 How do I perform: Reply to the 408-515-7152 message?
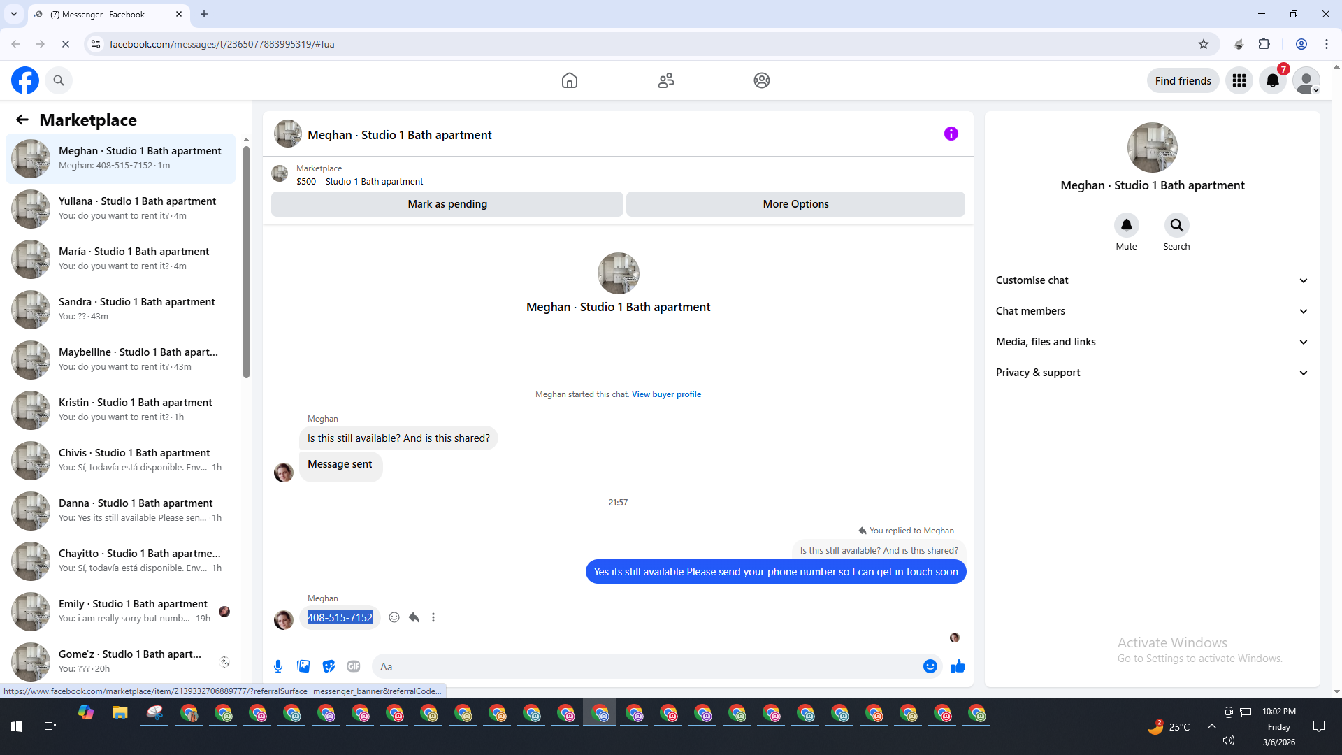(x=414, y=617)
